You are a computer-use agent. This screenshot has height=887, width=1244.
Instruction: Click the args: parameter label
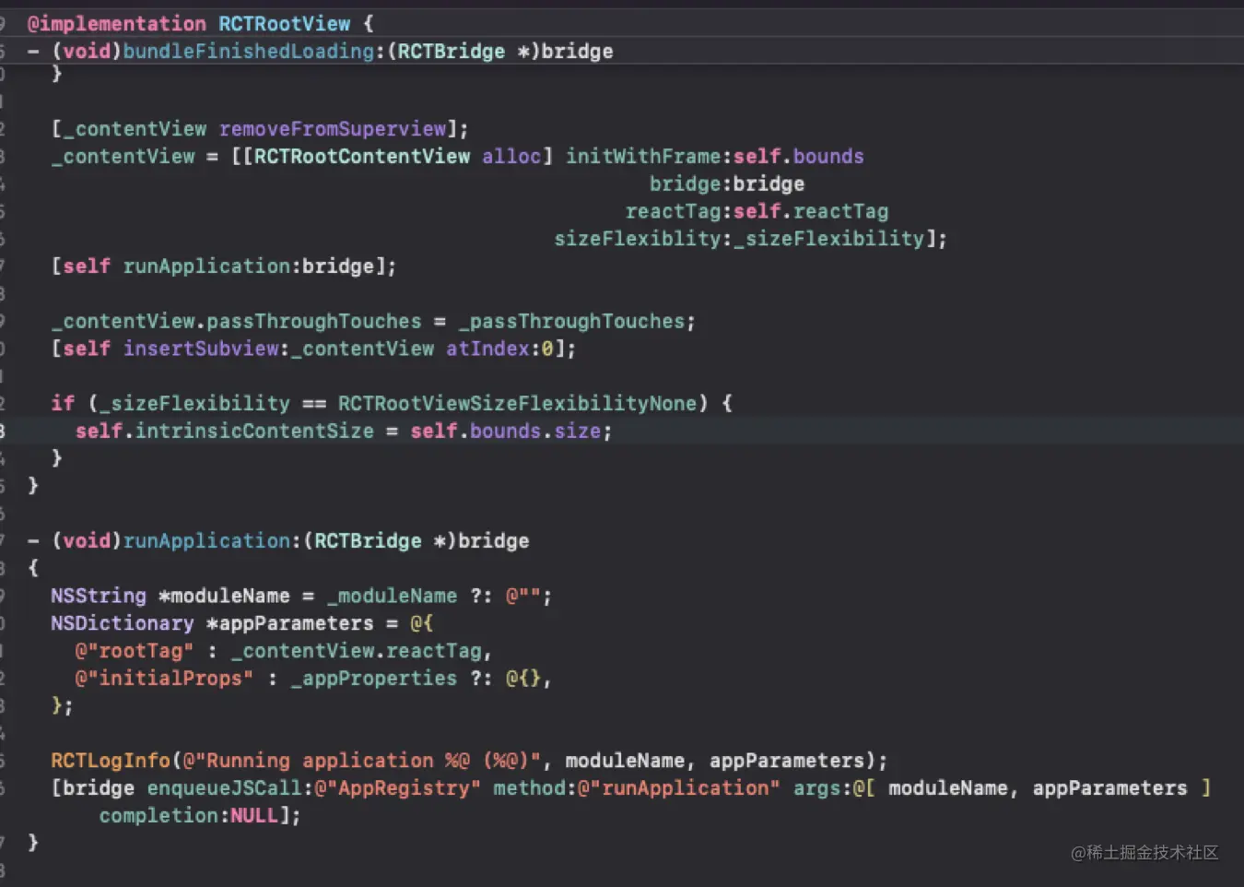point(823,788)
